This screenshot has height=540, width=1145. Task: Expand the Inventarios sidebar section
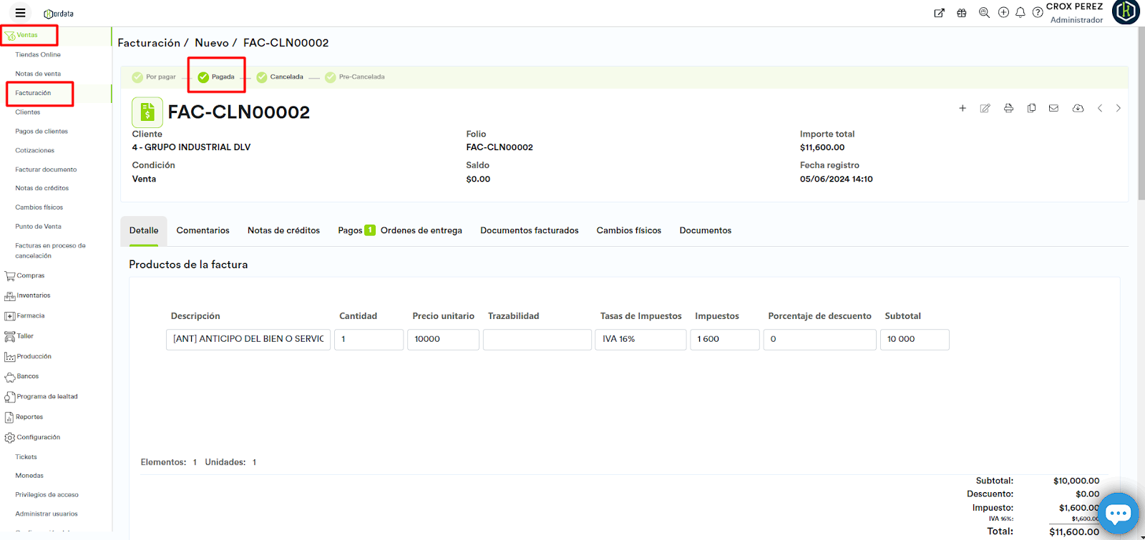33,295
